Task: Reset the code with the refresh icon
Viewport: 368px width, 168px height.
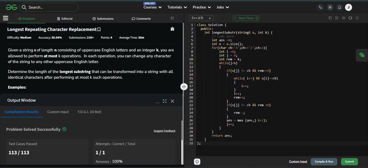Action: click(350, 18)
